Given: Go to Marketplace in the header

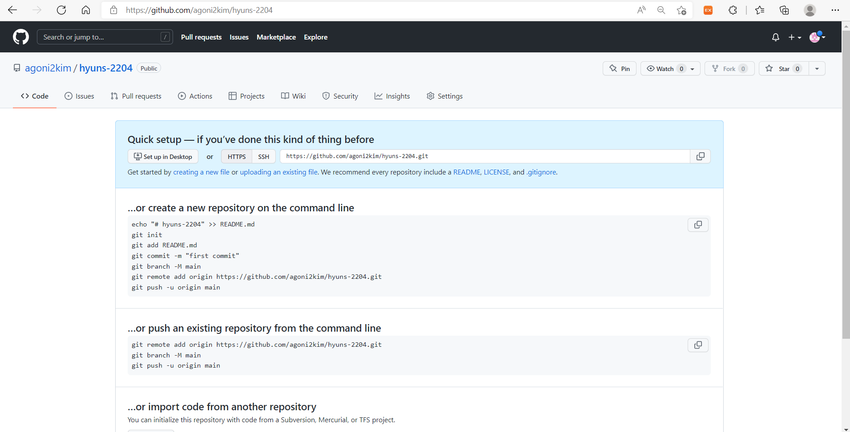Looking at the screenshot, I should coord(276,37).
